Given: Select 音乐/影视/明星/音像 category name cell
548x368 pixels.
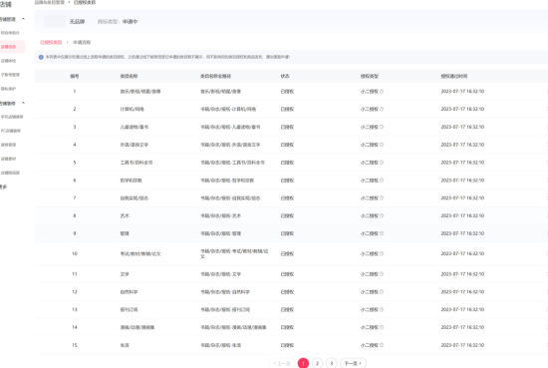Looking at the screenshot, I should [x=140, y=92].
